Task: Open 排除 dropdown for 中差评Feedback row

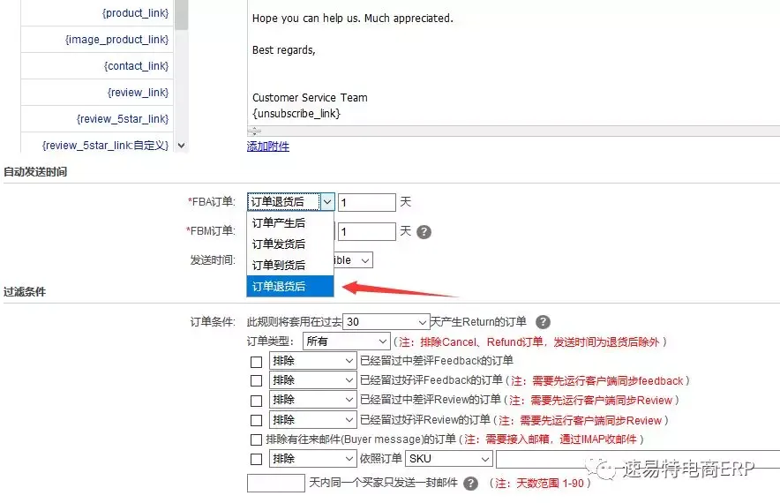Action: pyautogui.click(x=313, y=361)
